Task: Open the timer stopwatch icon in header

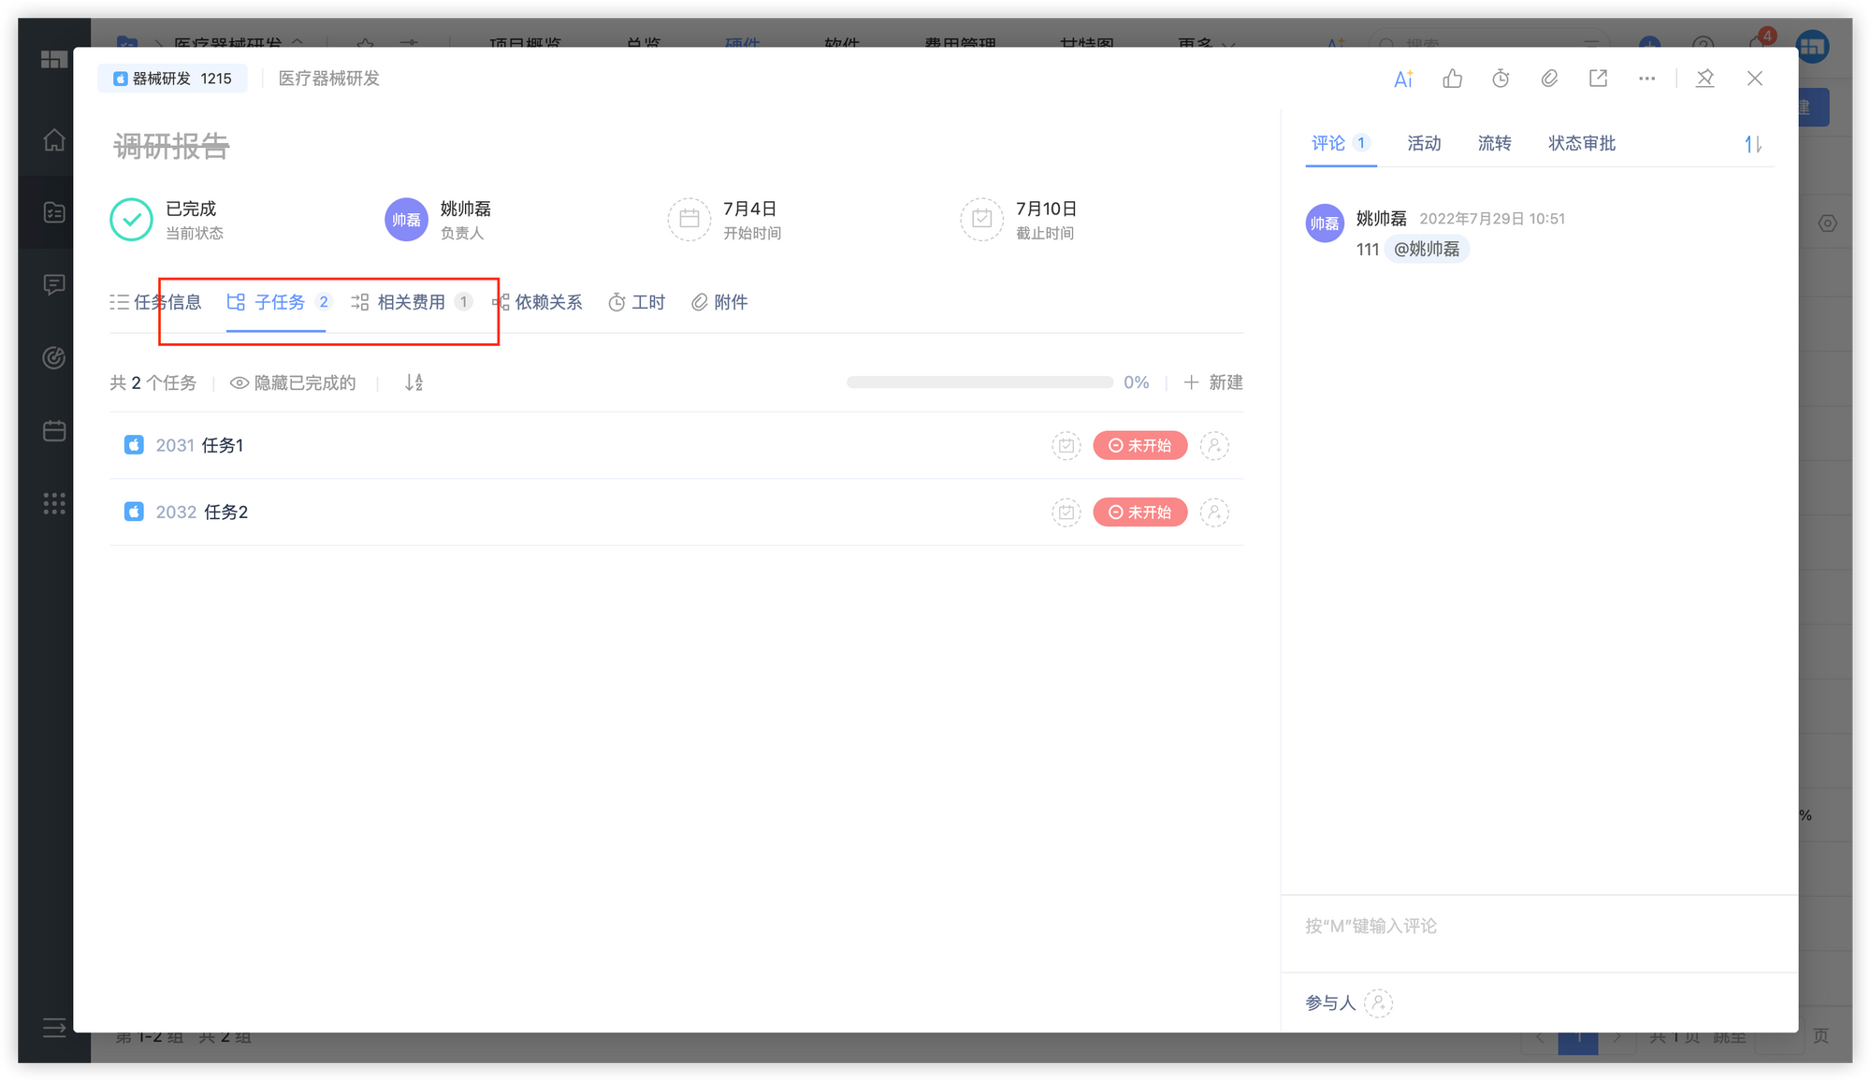Action: tap(1501, 79)
